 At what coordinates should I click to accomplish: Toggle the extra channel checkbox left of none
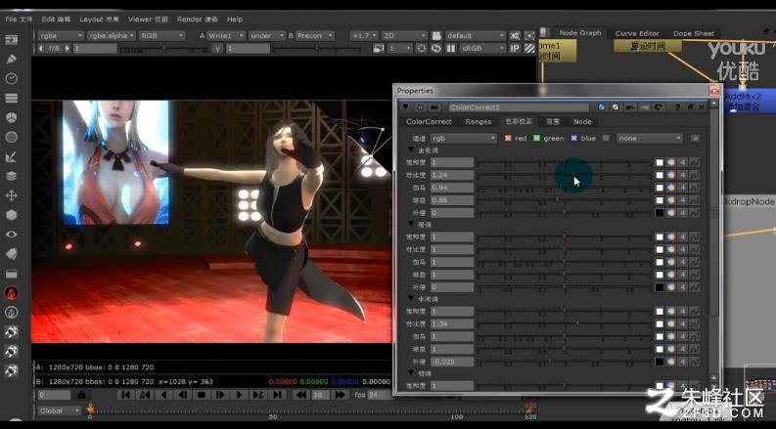tap(606, 139)
